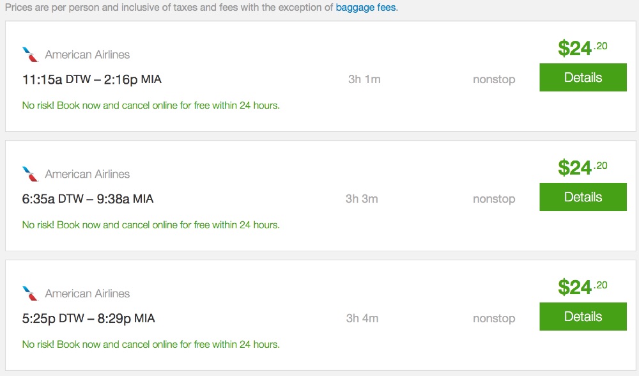Select the $24.20 price on third flight
Image resolution: width=639 pixels, height=376 pixels.
(582, 287)
